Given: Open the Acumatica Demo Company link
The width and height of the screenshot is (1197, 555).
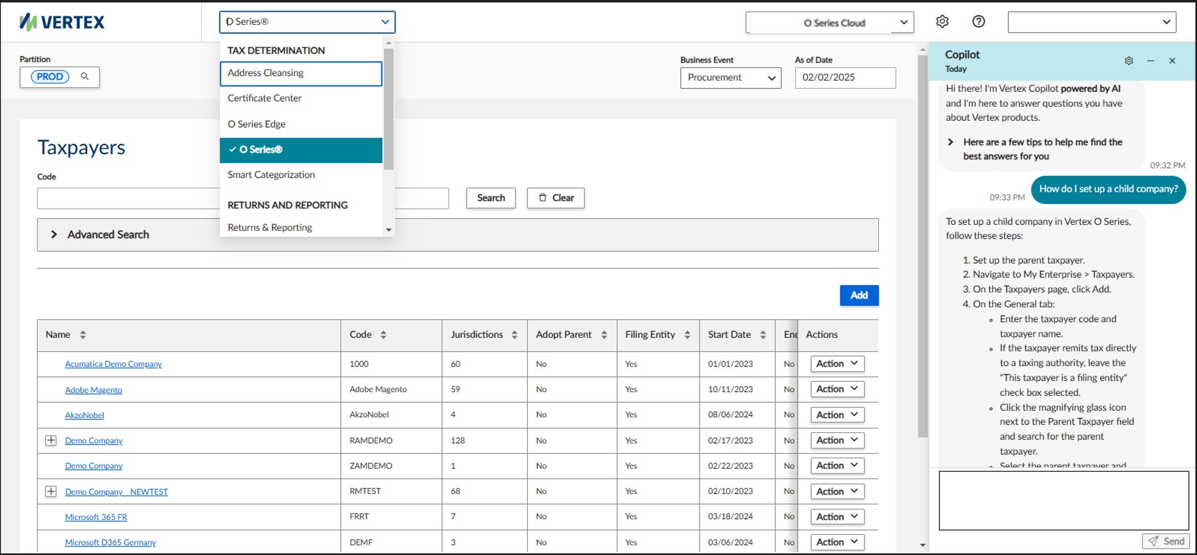Looking at the screenshot, I should point(113,364).
